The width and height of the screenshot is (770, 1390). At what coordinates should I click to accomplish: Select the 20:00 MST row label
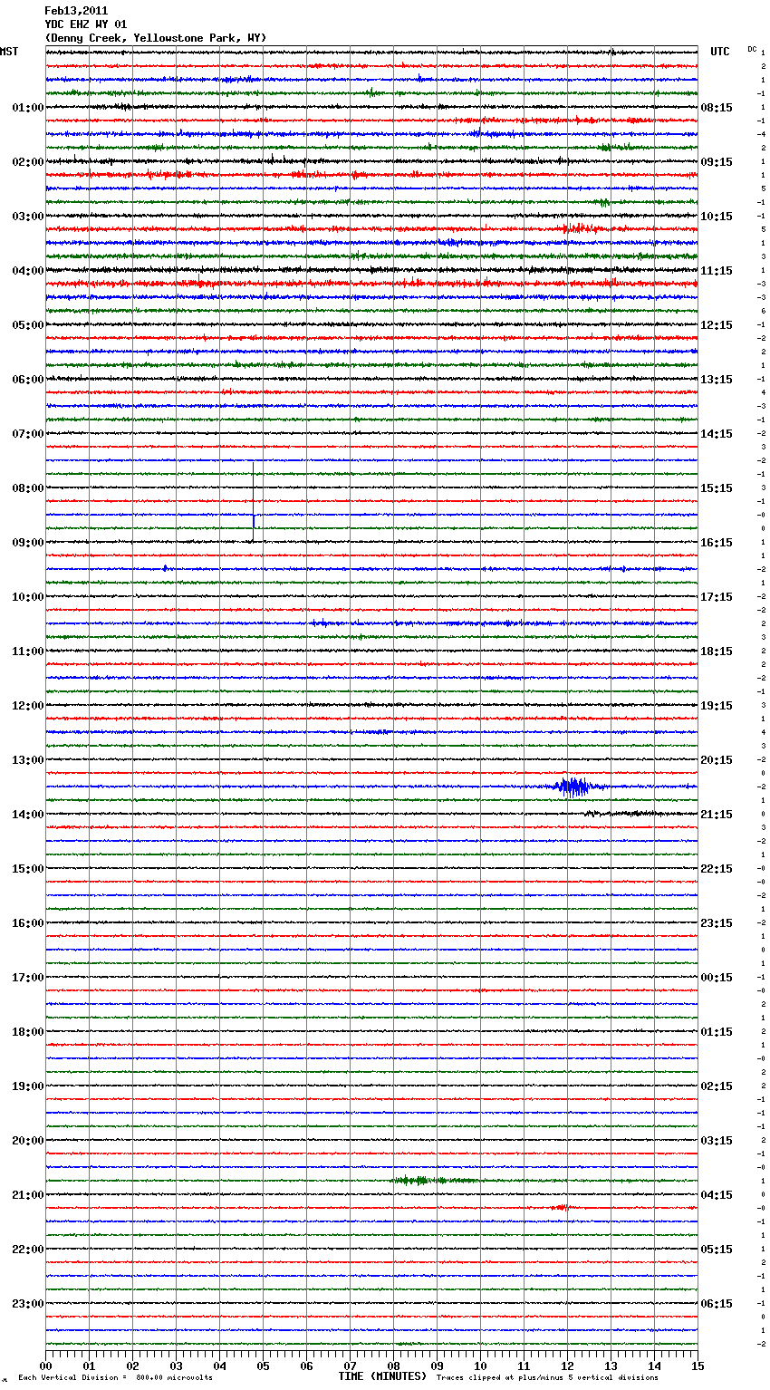pyautogui.click(x=28, y=1141)
